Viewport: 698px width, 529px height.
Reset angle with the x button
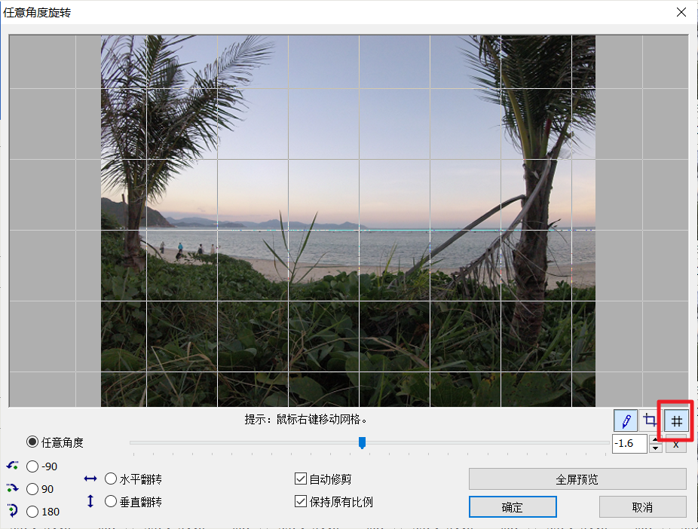pyautogui.click(x=675, y=445)
